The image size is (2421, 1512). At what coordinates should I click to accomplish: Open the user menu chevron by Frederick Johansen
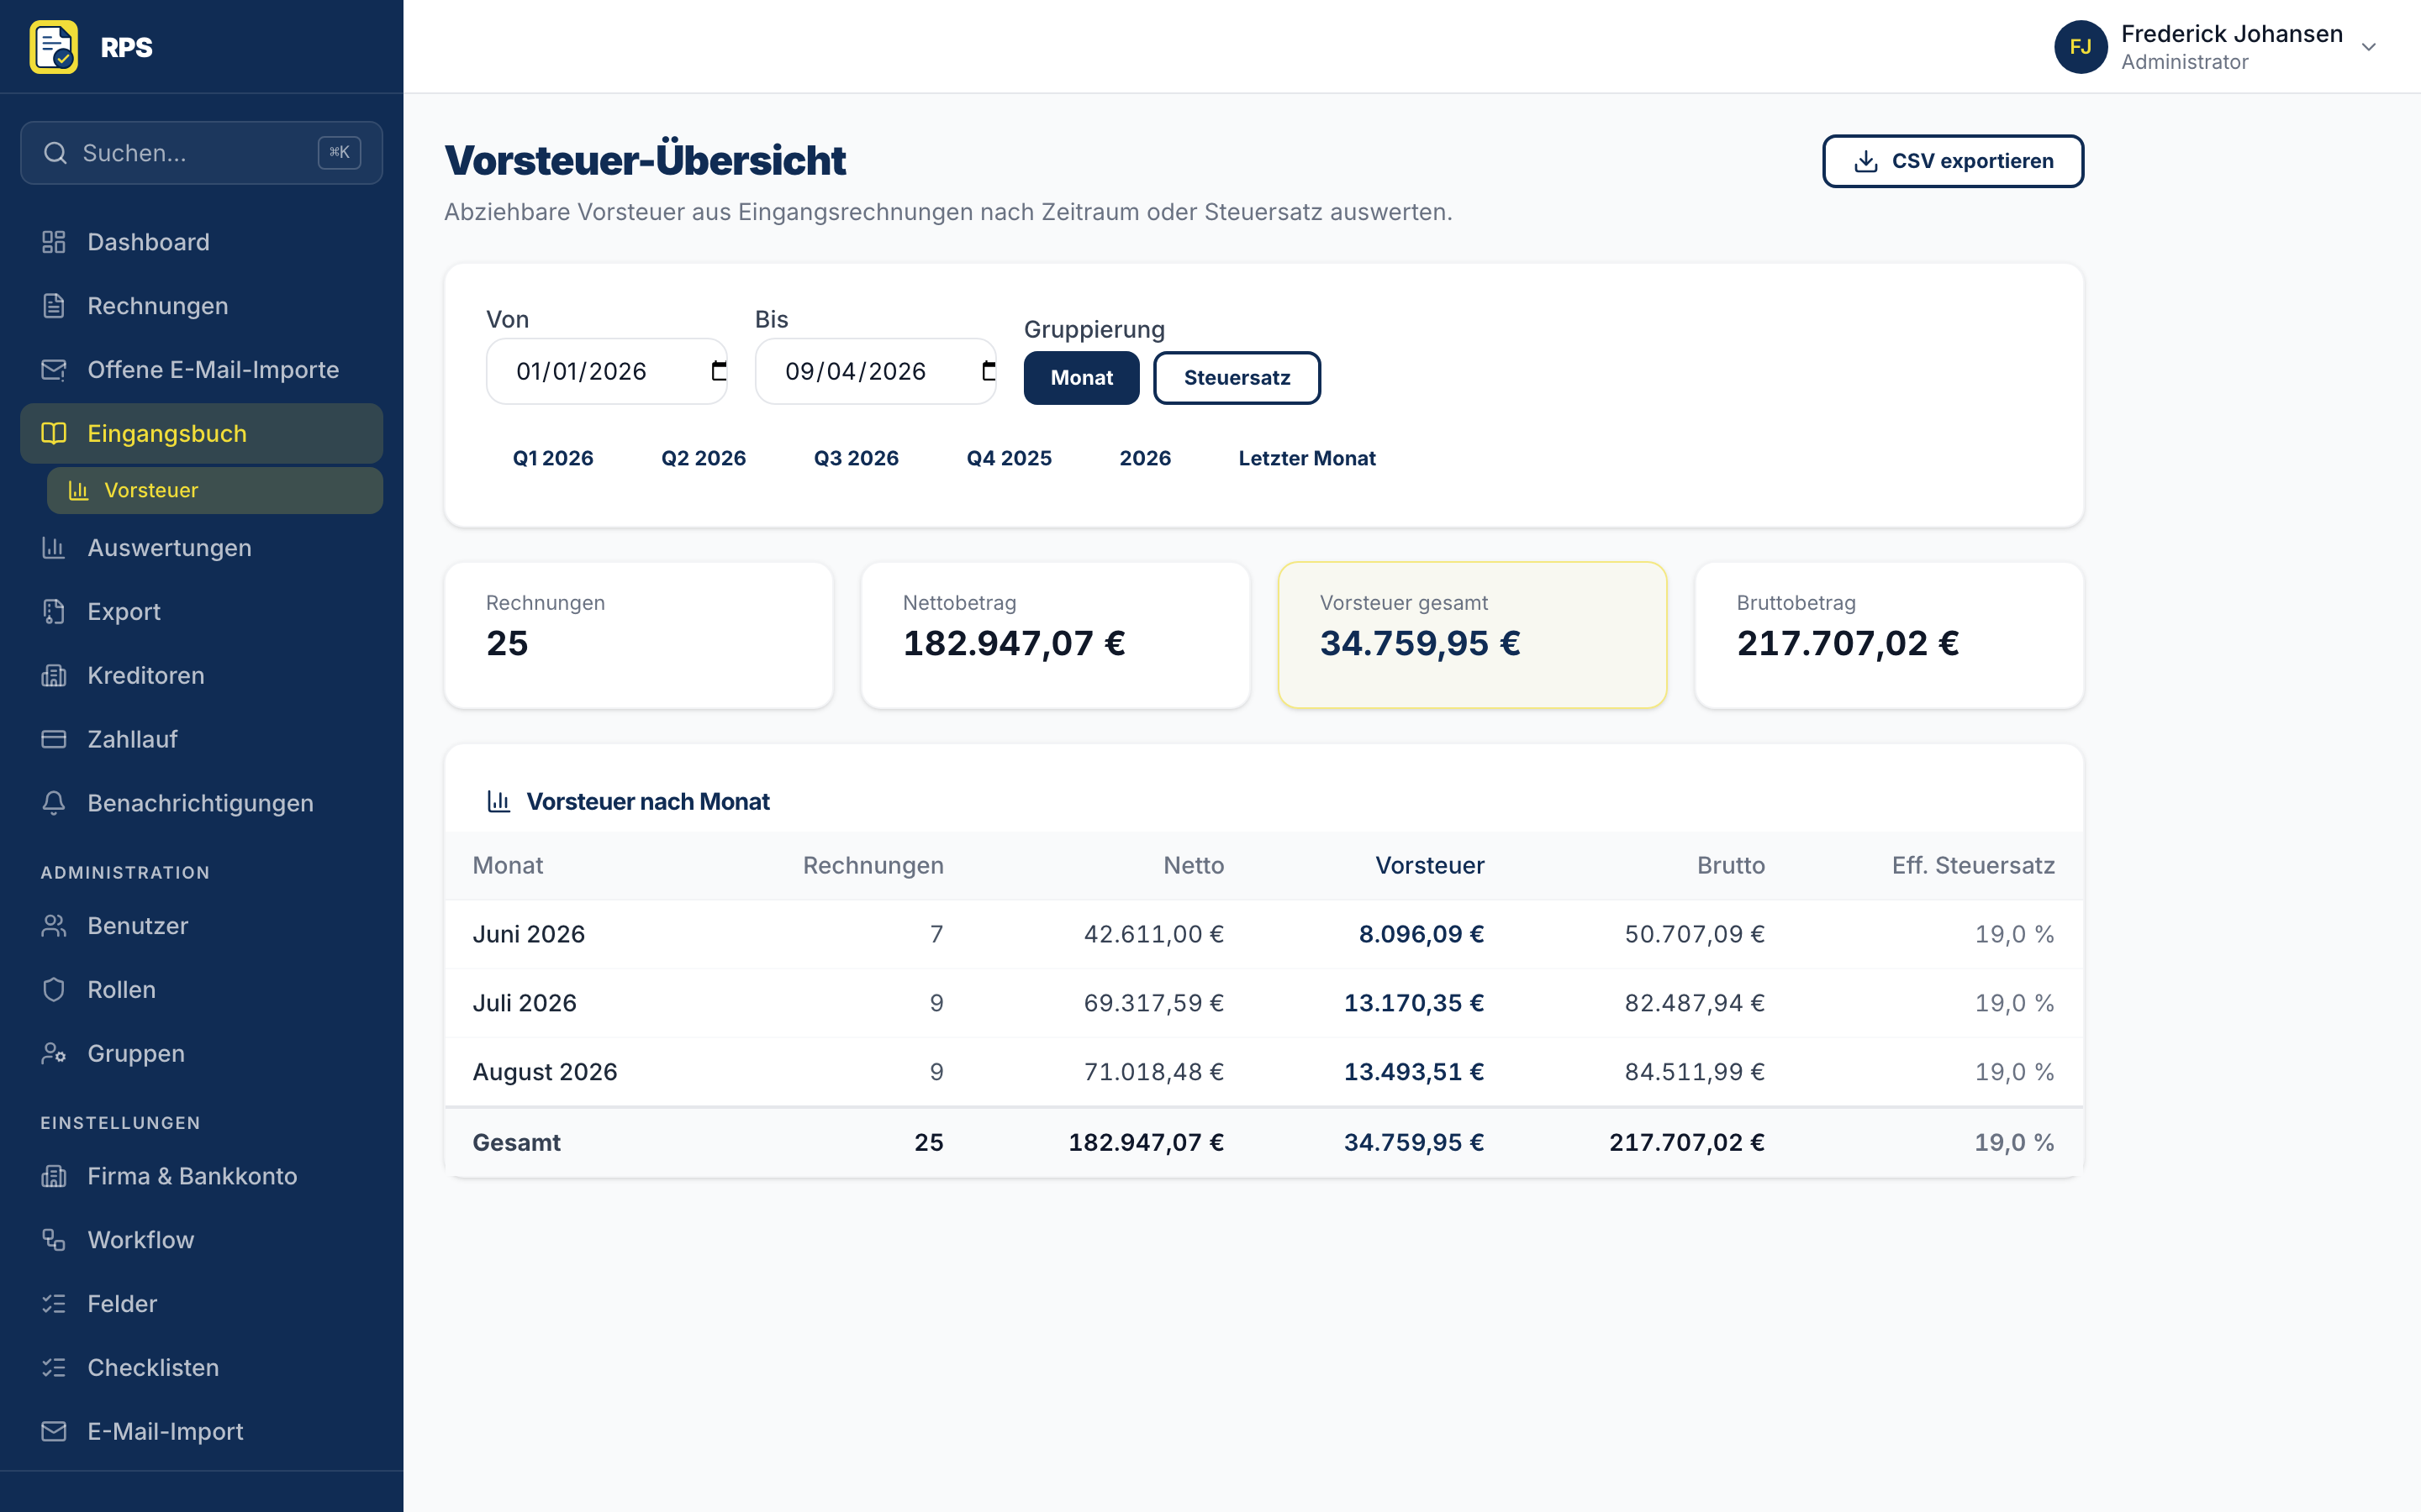tap(2368, 47)
